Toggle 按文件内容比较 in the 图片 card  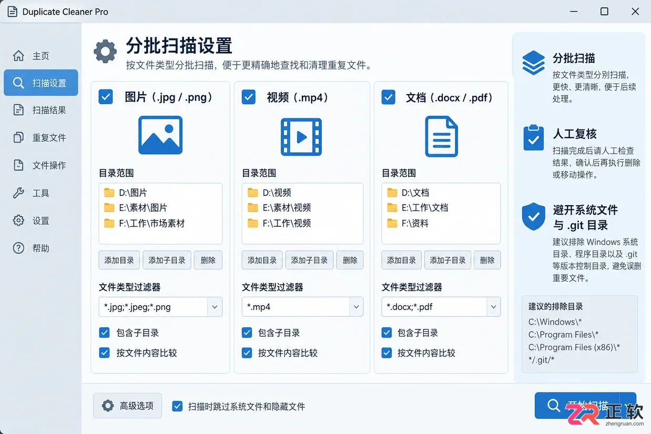coord(104,352)
